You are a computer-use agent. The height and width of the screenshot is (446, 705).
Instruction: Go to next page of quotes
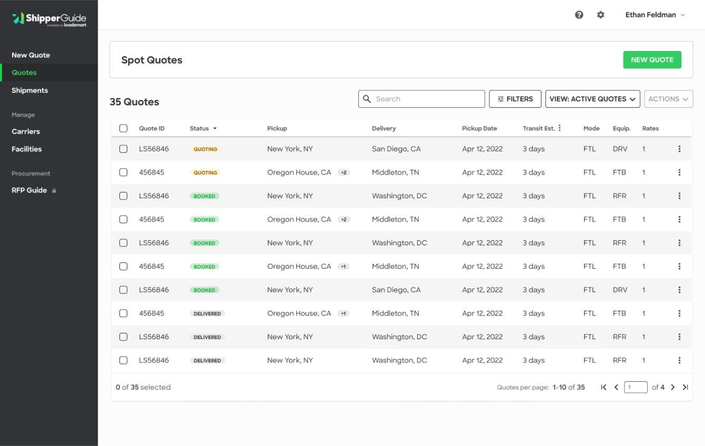point(672,387)
